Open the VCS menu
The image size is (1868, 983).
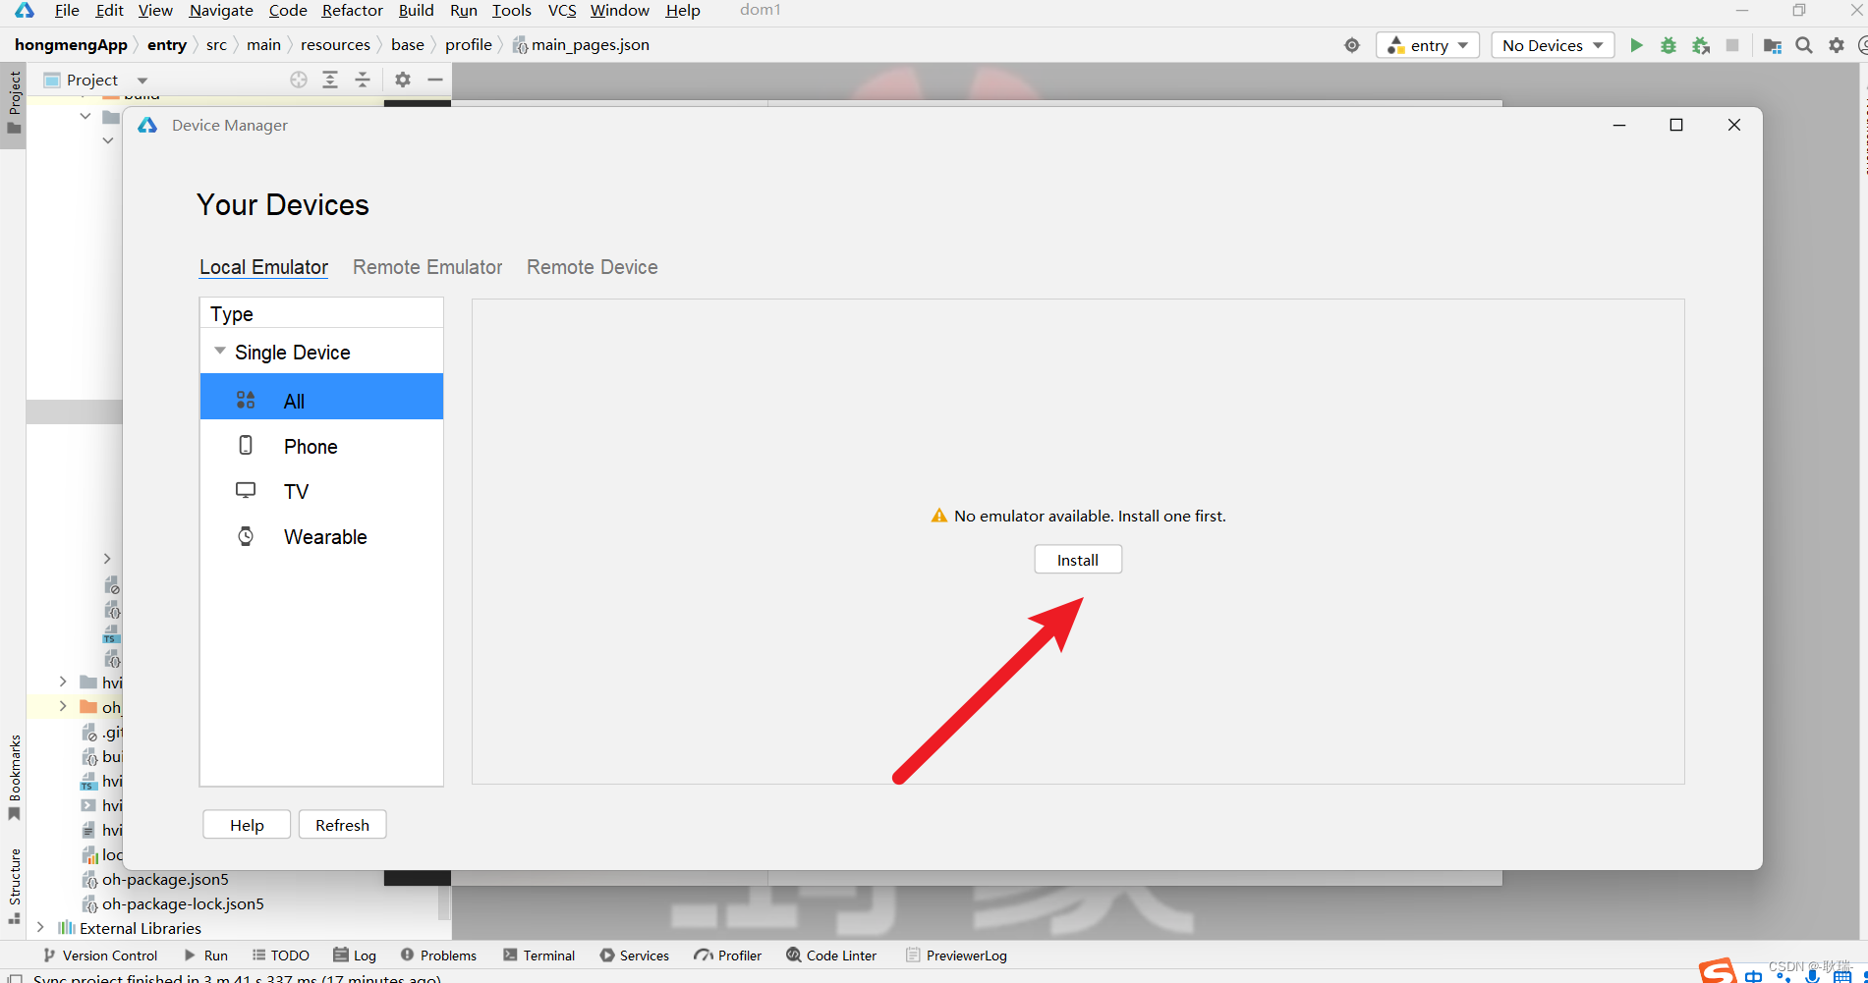562,10
